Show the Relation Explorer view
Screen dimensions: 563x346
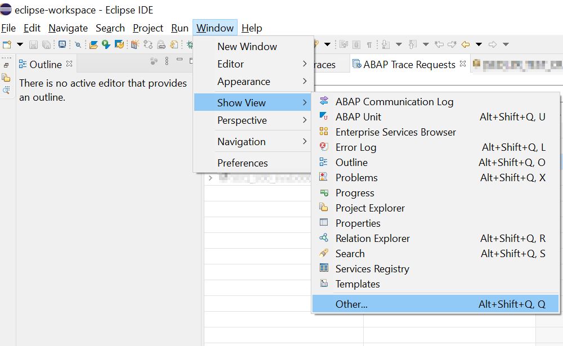[x=436, y=239]
